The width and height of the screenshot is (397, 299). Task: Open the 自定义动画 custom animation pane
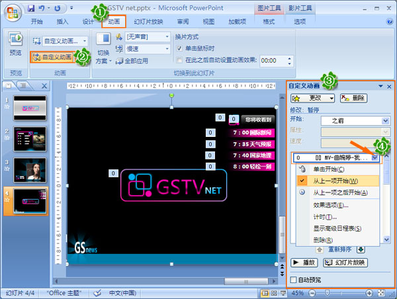pos(53,57)
